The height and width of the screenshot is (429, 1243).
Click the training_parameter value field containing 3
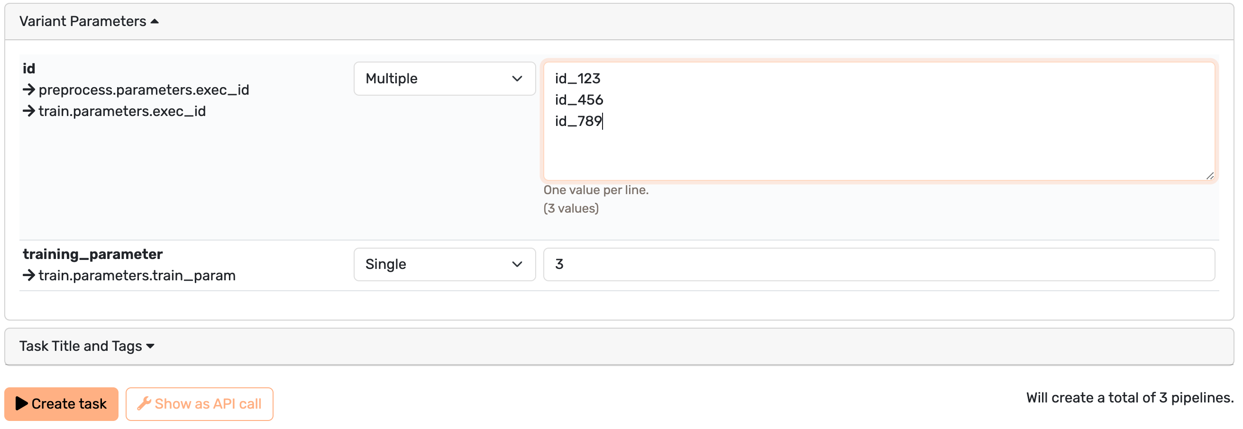pos(879,264)
